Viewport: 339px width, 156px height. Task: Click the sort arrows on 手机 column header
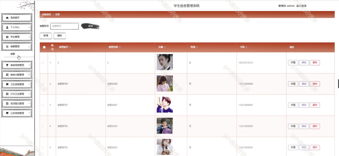point(246,47)
